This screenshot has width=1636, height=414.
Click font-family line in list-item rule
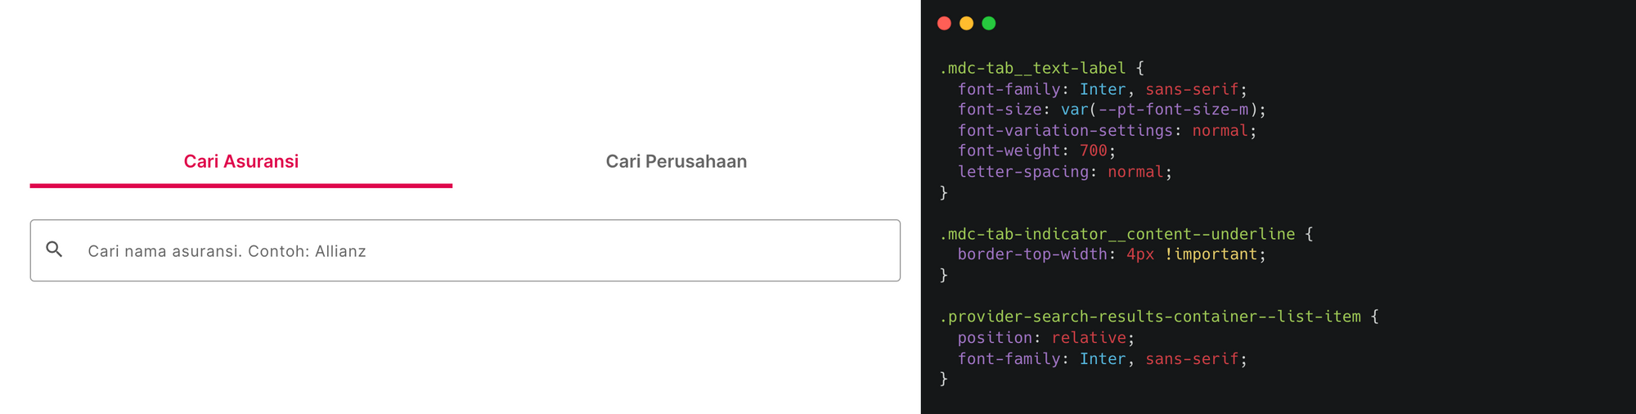pyautogui.click(x=1103, y=358)
